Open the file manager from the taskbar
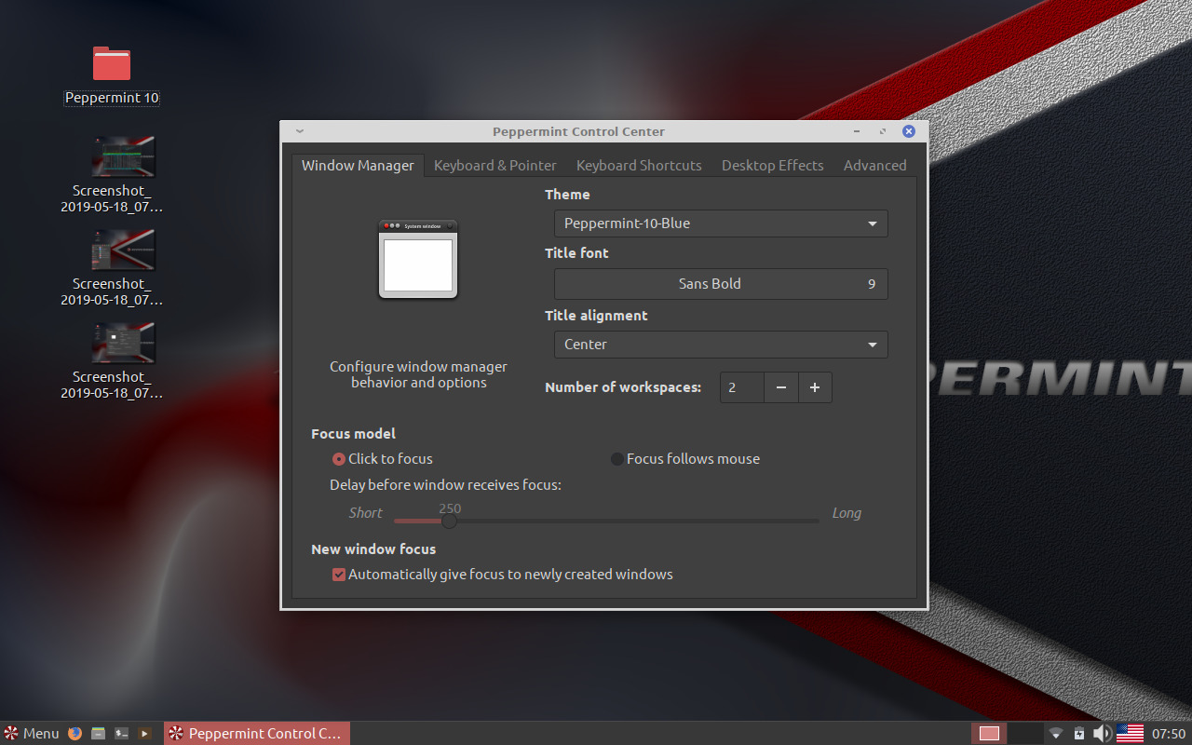The image size is (1192, 745). click(x=98, y=733)
